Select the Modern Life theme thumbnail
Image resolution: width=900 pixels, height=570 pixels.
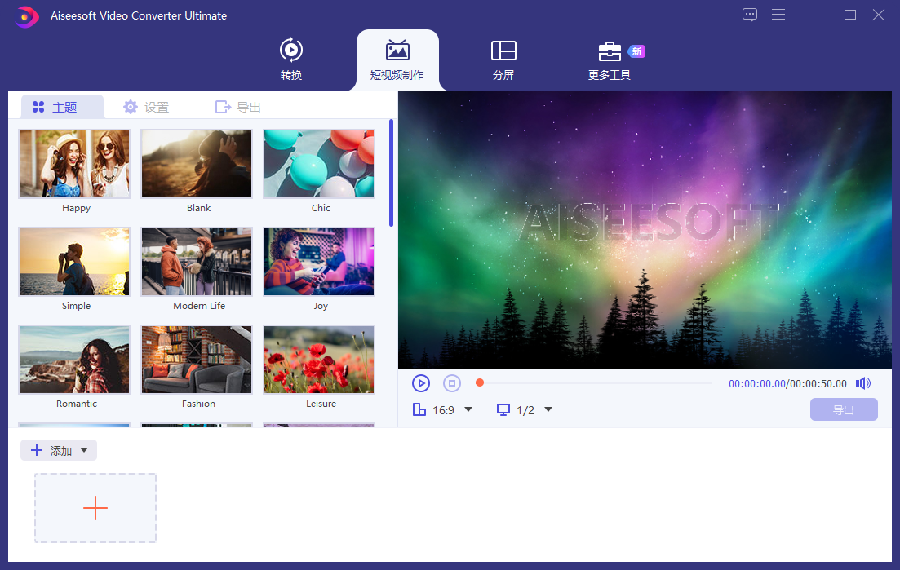pyautogui.click(x=196, y=262)
